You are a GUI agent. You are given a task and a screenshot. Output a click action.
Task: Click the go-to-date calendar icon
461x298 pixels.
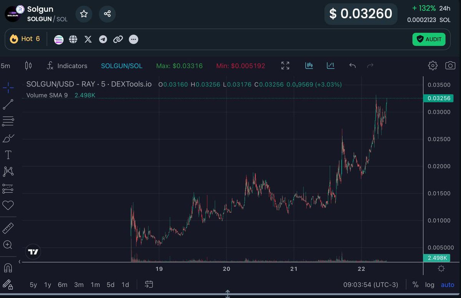click(x=149, y=285)
